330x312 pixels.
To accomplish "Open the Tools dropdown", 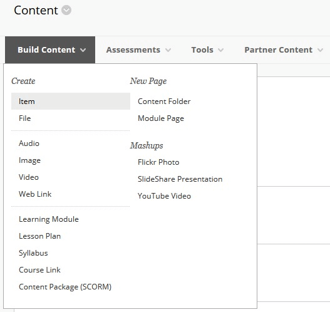I will [207, 50].
